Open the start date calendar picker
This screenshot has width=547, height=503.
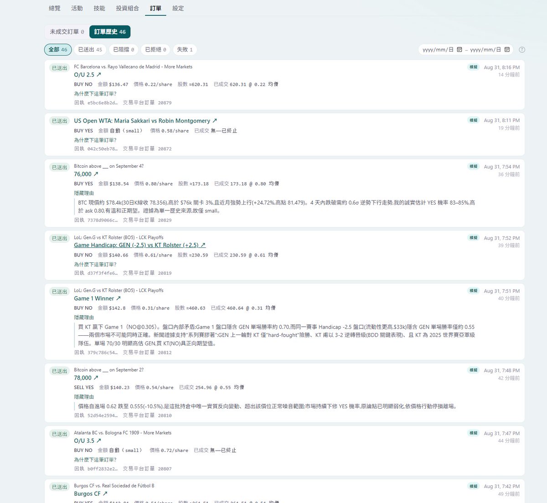click(x=459, y=50)
